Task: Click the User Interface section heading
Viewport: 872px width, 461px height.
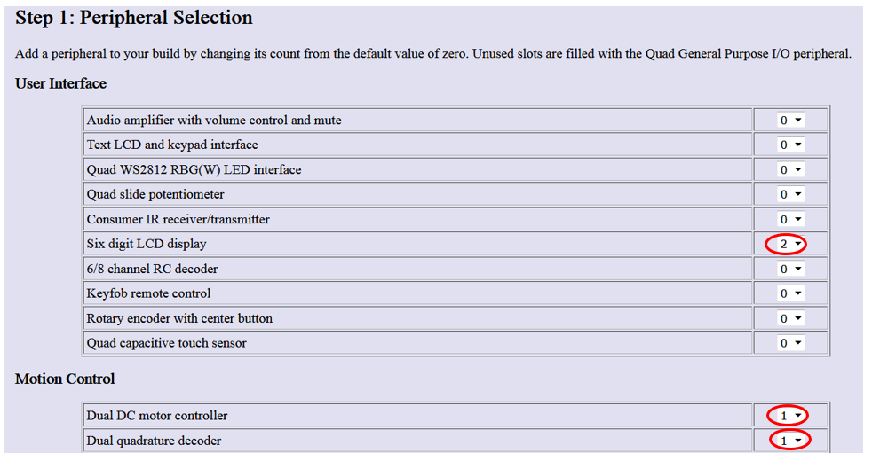Action: pyautogui.click(x=60, y=83)
